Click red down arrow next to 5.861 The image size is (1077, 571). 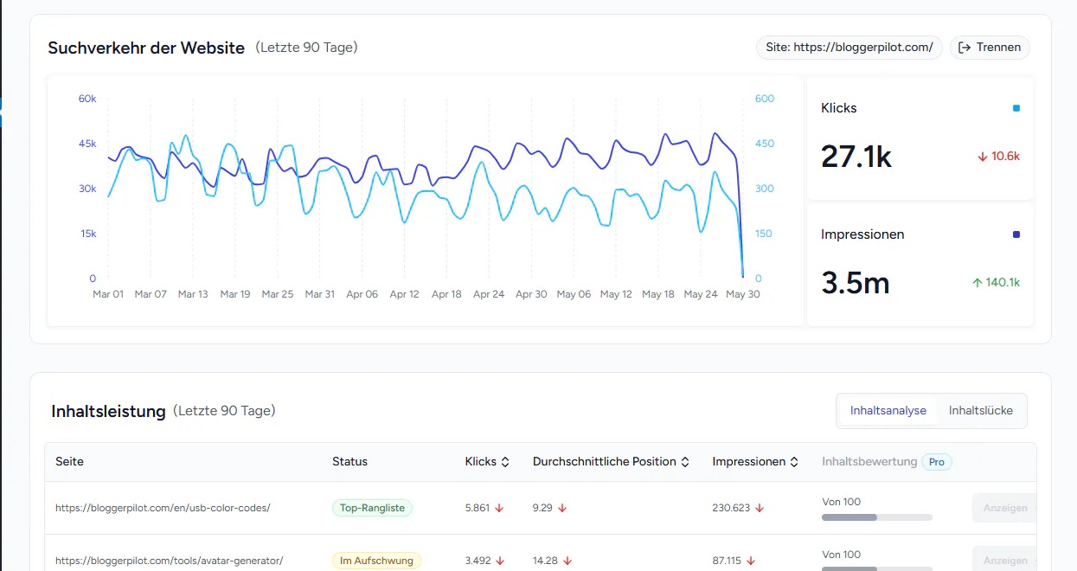(x=500, y=508)
